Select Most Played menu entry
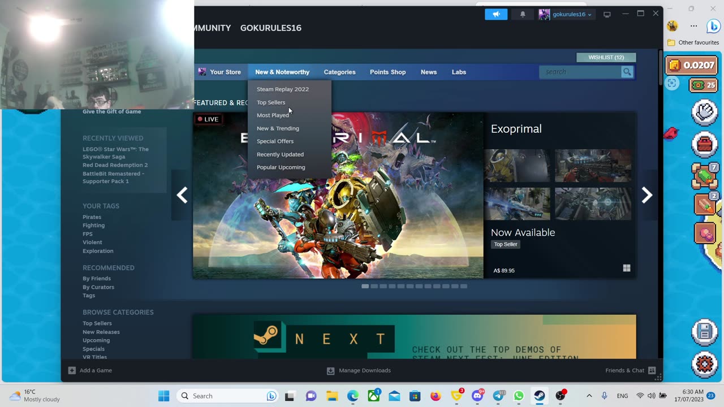This screenshot has width=724, height=407. click(273, 115)
